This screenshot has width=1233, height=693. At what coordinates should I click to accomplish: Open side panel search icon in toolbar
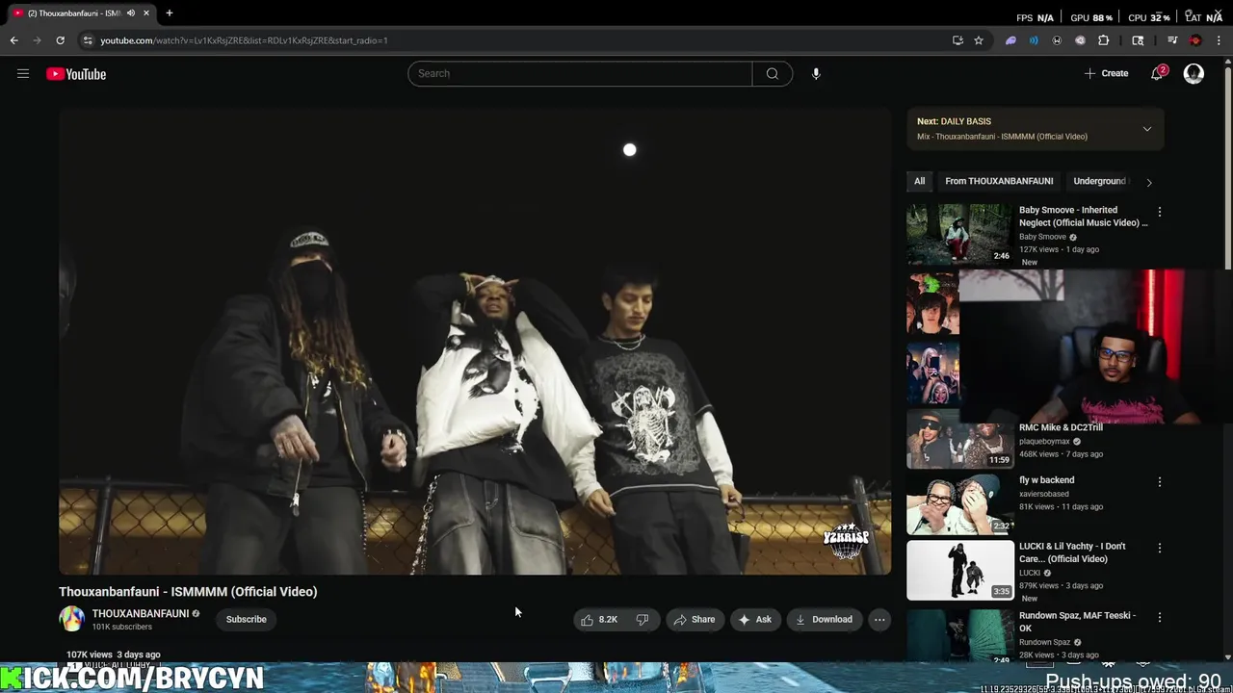1138,40
